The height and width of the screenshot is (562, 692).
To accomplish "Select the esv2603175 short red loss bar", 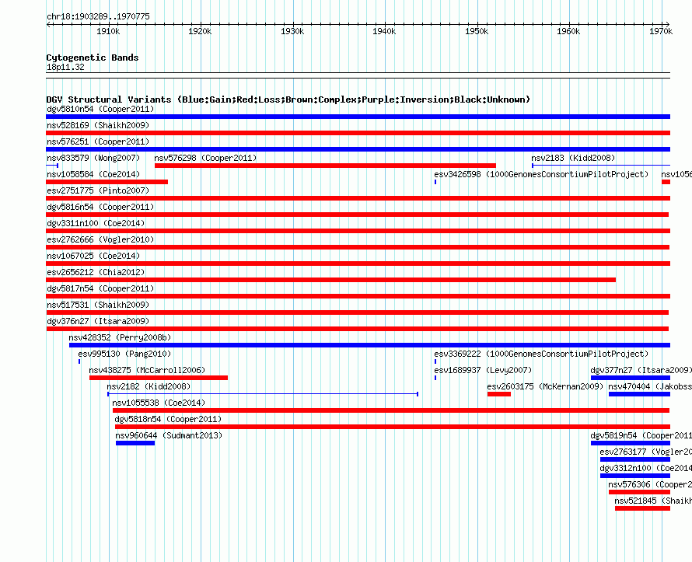I will tap(499, 394).
